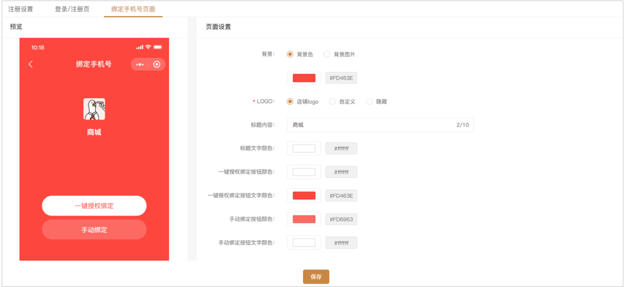This screenshot has height=287, width=625.
Task: Click the 标题内容 input field
Action: click(380, 125)
